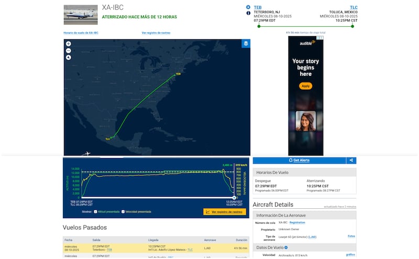Viewport: 419px width, 259px height.
Task: Click the info icon beside origin
Action: pos(248,13)
